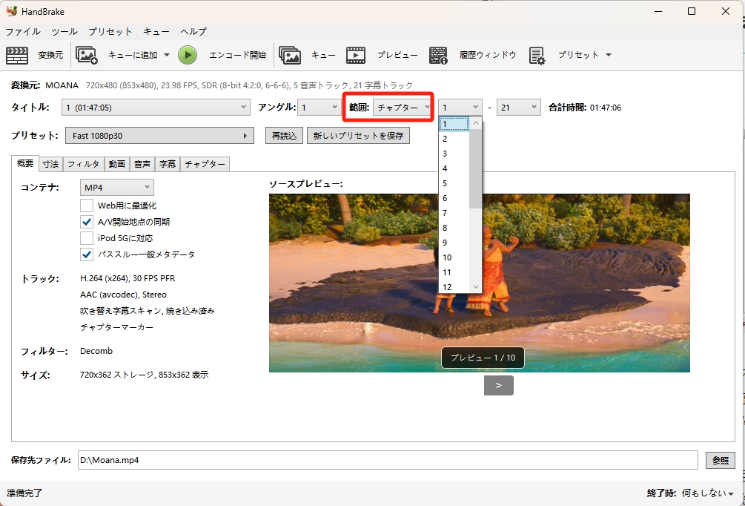Click the プレビュー 1 / 10 overlay label
Screen dimensions: 745x506
(x=483, y=358)
